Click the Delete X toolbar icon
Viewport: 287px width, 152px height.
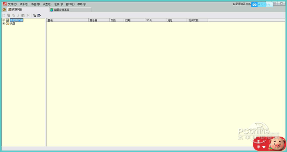(28, 15)
